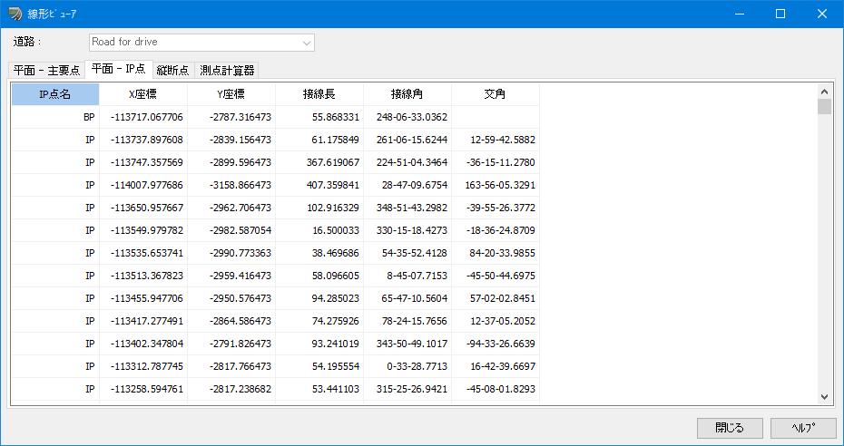Click the 接線長 column header
The height and width of the screenshot is (446, 844).
click(319, 94)
